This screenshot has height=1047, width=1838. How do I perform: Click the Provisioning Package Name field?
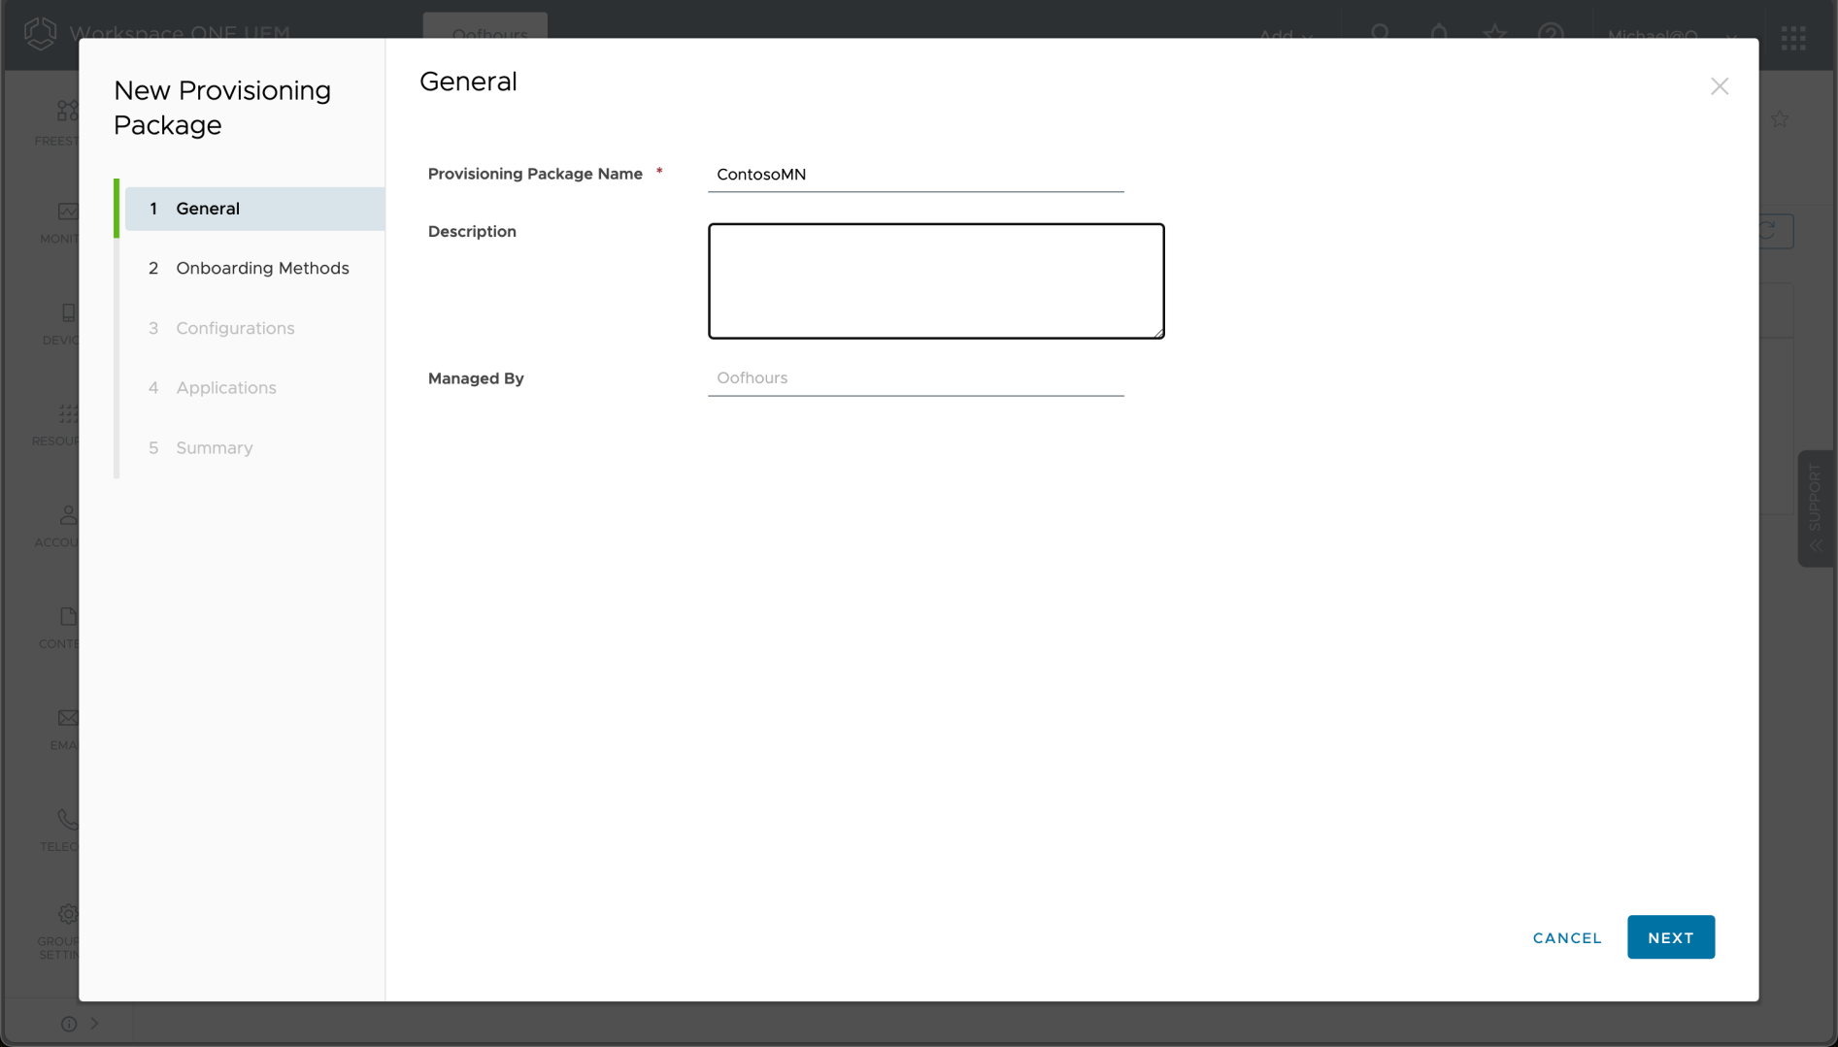[x=915, y=175]
